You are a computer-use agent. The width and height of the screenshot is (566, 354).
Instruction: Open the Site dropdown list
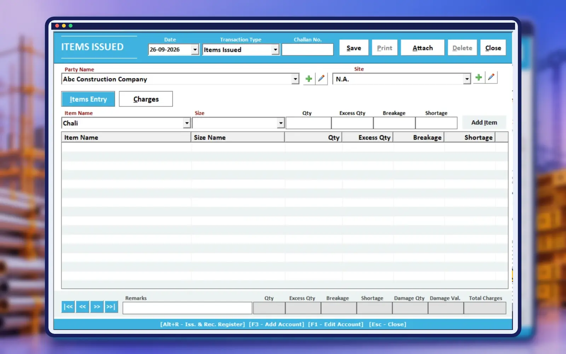click(x=467, y=79)
